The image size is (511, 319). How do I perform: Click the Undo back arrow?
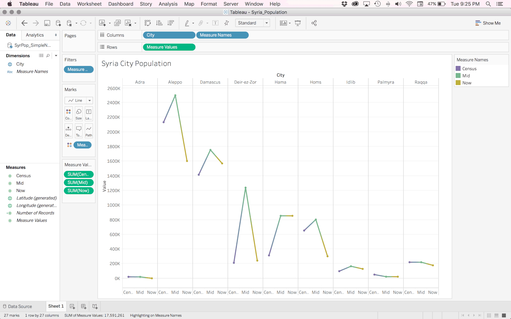click(24, 23)
